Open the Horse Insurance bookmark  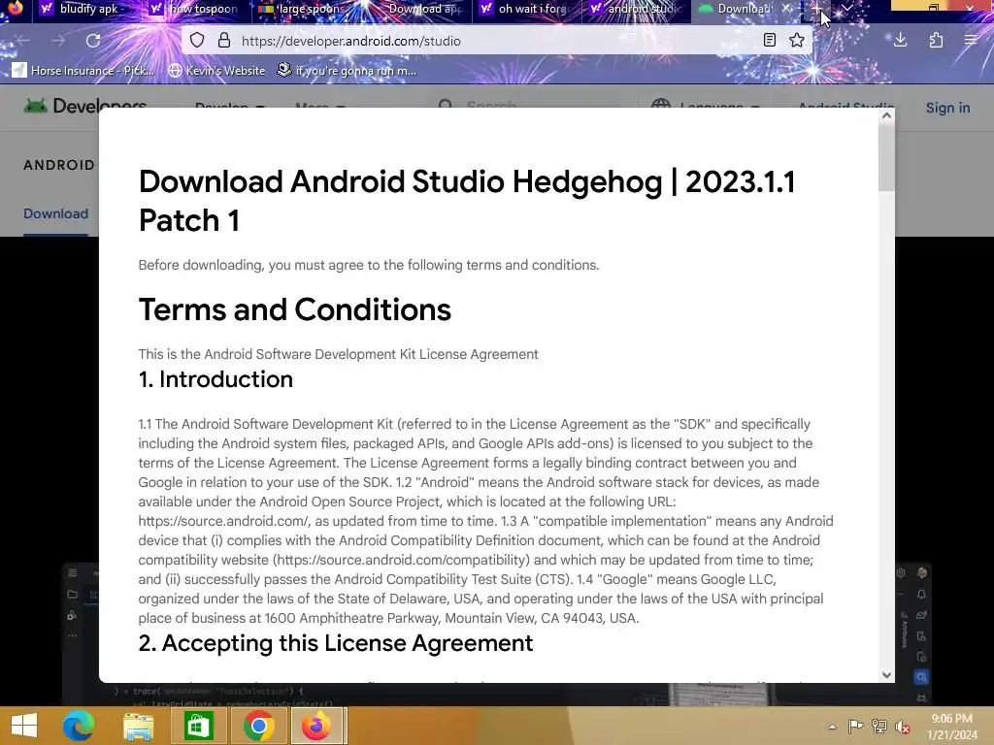[x=83, y=70]
